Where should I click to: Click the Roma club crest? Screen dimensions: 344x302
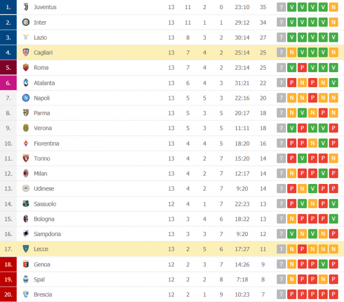[26, 68]
